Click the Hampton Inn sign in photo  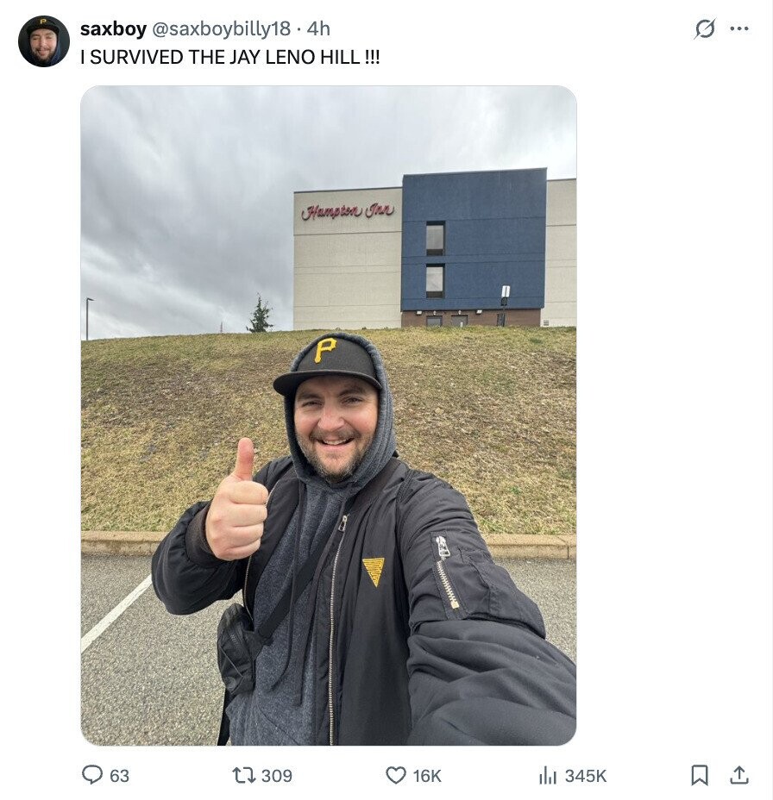[x=348, y=211]
